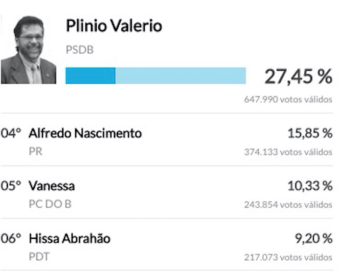Click the PSDB party label

point(79,50)
